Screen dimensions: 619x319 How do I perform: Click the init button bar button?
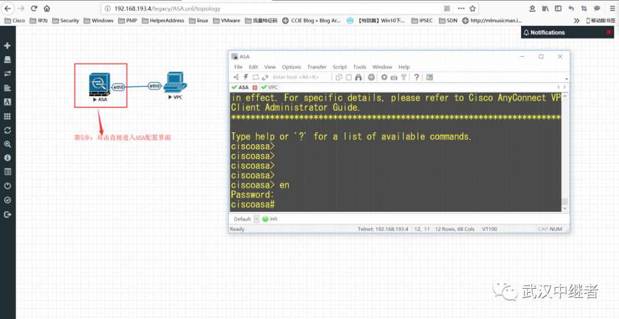(x=269, y=219)
